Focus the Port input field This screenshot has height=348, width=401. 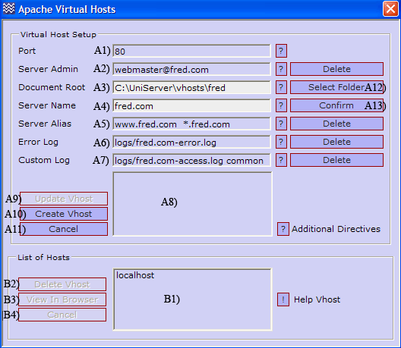[x=191, y=51]
